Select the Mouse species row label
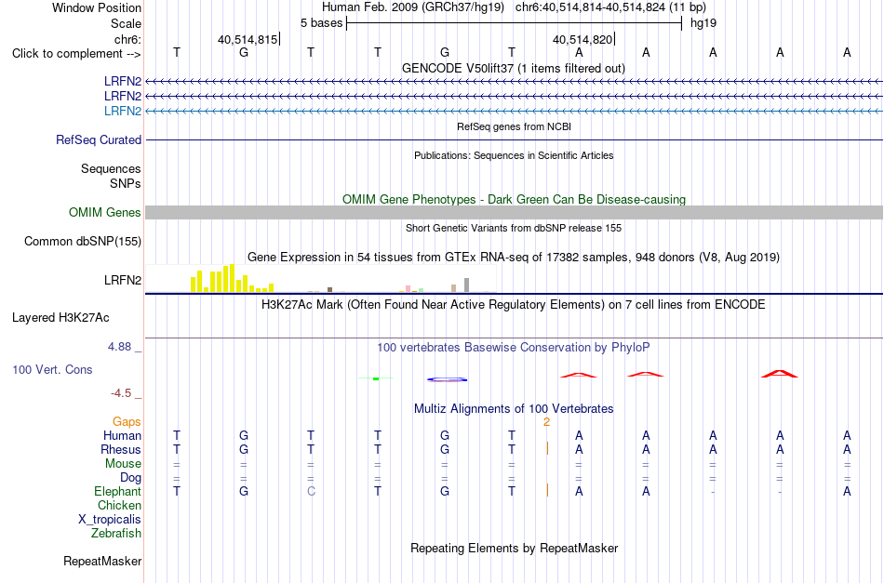This screenshot has height=583, width=884. coord(123,464)
